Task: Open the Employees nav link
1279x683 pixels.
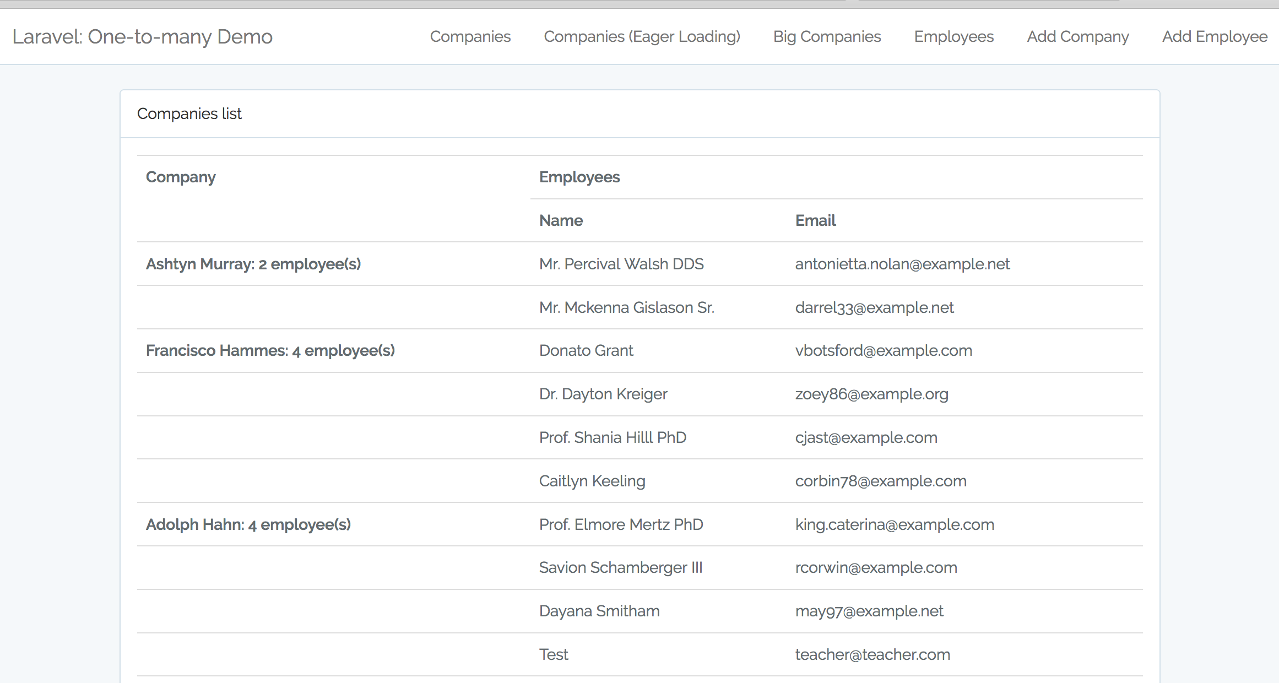Action: click(x=953, y=36)
